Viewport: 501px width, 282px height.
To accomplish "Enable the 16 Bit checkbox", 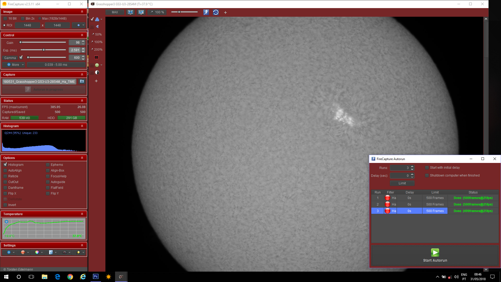I will pos(5,19).
